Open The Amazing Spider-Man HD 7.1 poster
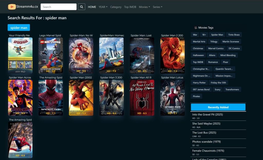The image size is (263, 160). [51, 98]
